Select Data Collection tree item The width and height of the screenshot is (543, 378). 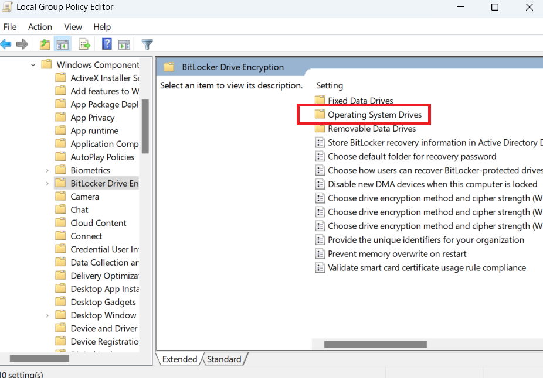[104, 262]
